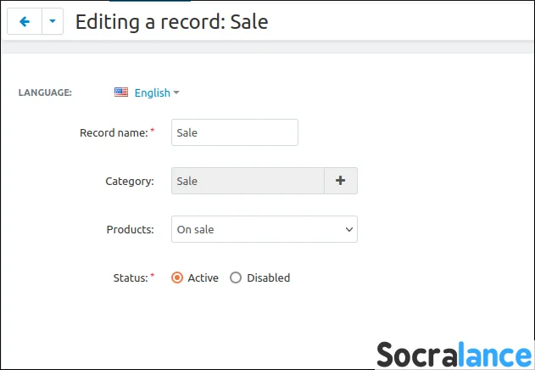The width and height of the screenshot is (535, 370).
Task: Click the 'Status' field label
Action: coord(130,277)
